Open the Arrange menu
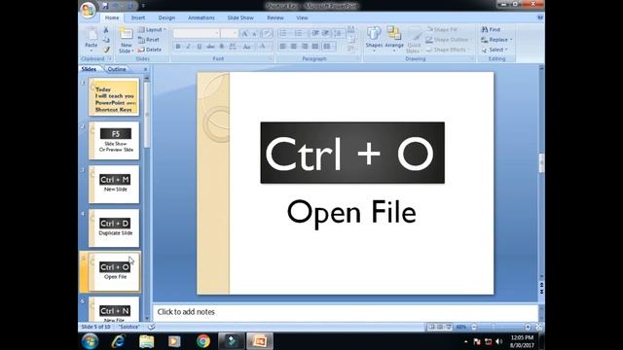 pos(394,38)
